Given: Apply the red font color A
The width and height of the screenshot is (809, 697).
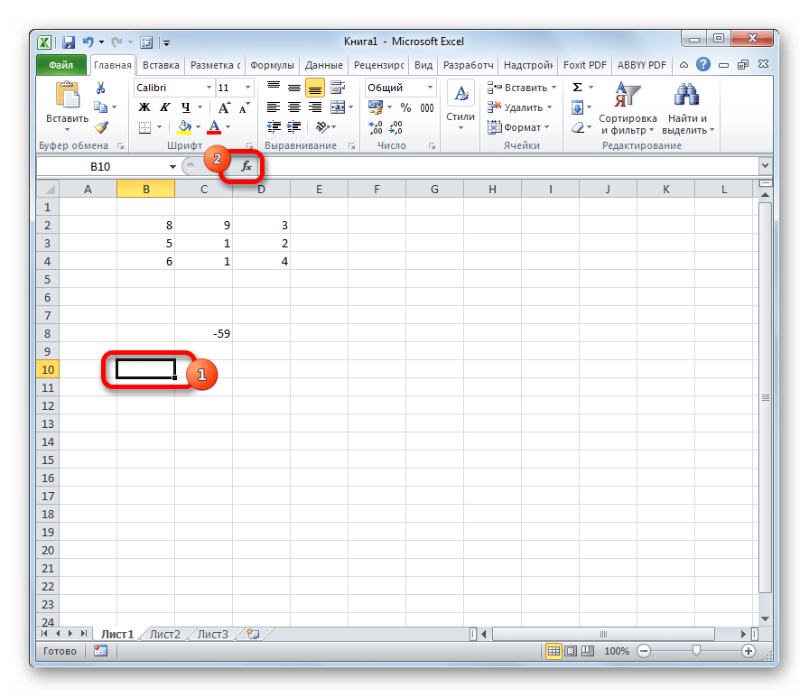Looking at the screenshot, I should coord(214,127).
